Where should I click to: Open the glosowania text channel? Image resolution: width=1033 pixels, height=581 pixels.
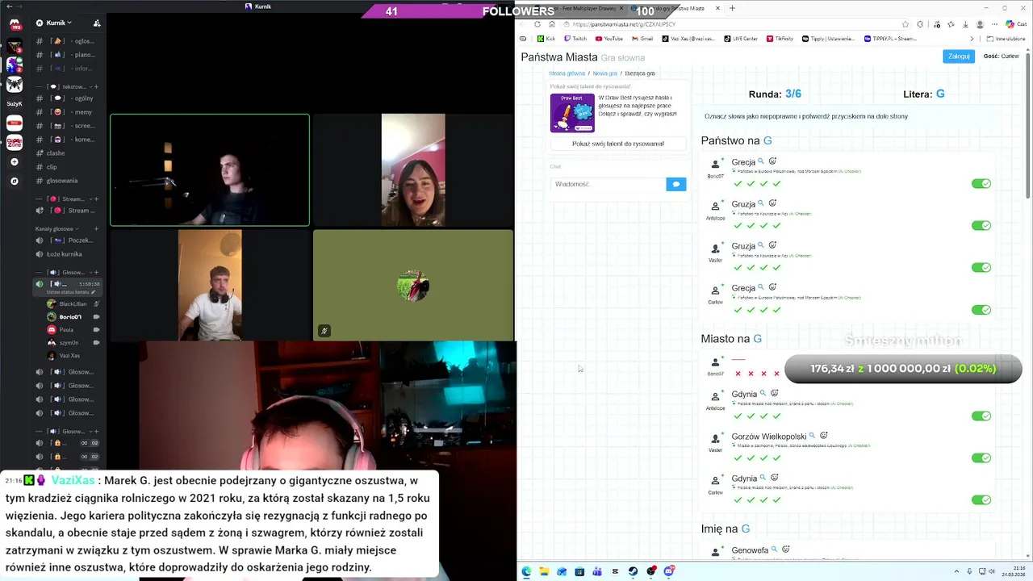pos(62,181)
